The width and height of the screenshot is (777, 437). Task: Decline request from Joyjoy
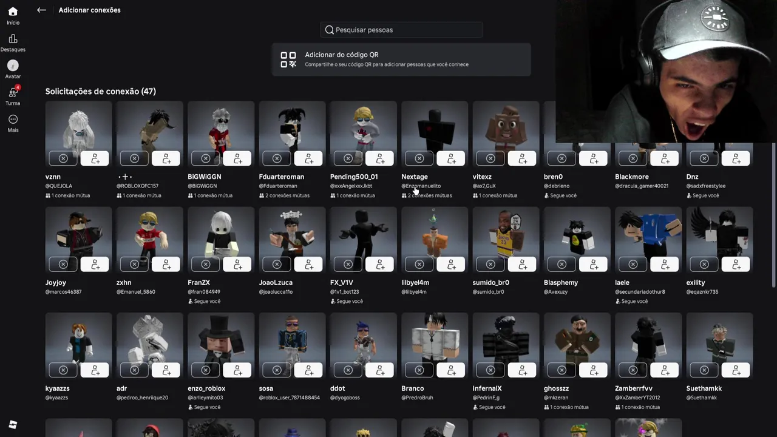[x=63, y=264]
